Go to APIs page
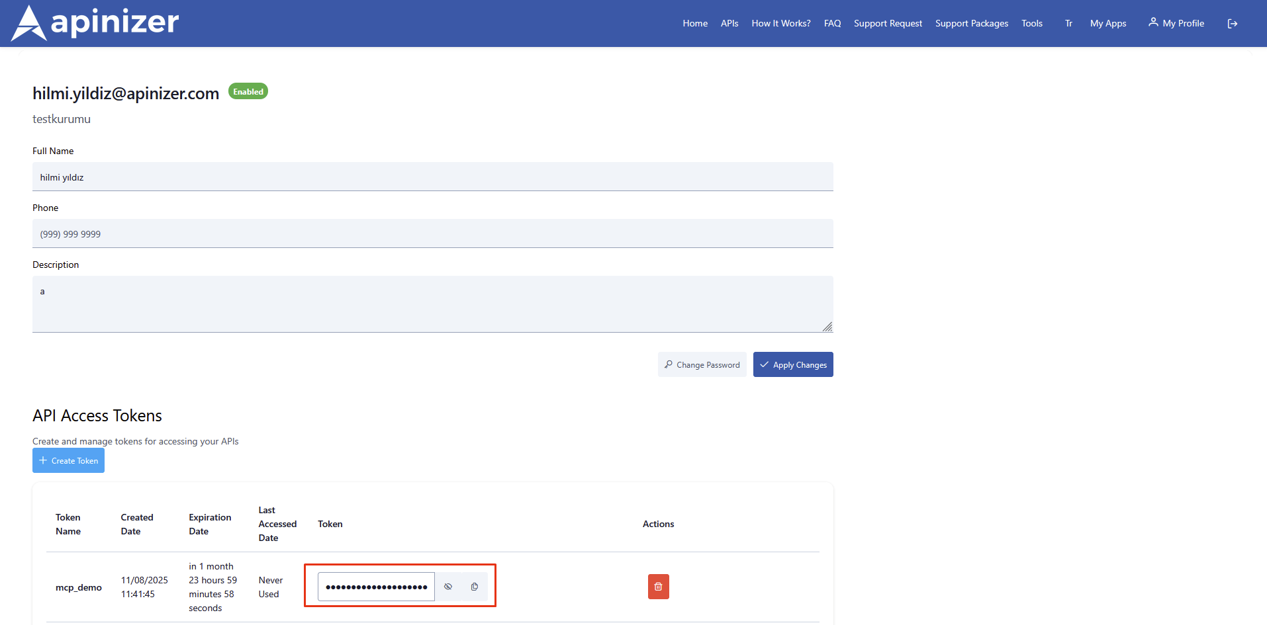This screenshot has height=625, width=1267. (729, 23)
